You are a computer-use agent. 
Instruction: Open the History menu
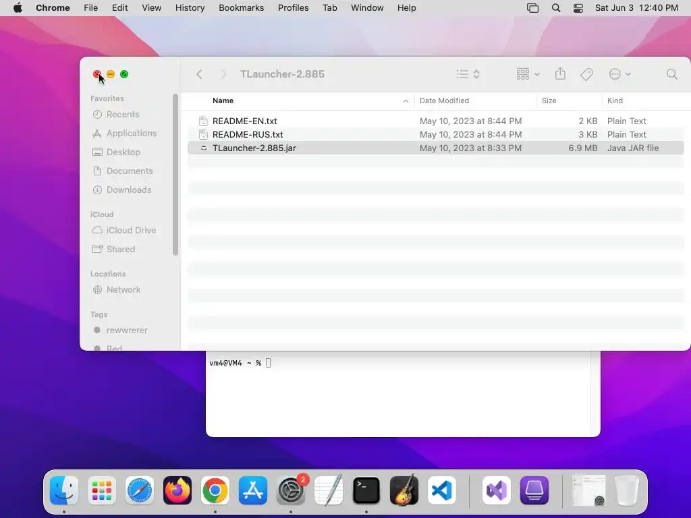(x=190, y=8)
